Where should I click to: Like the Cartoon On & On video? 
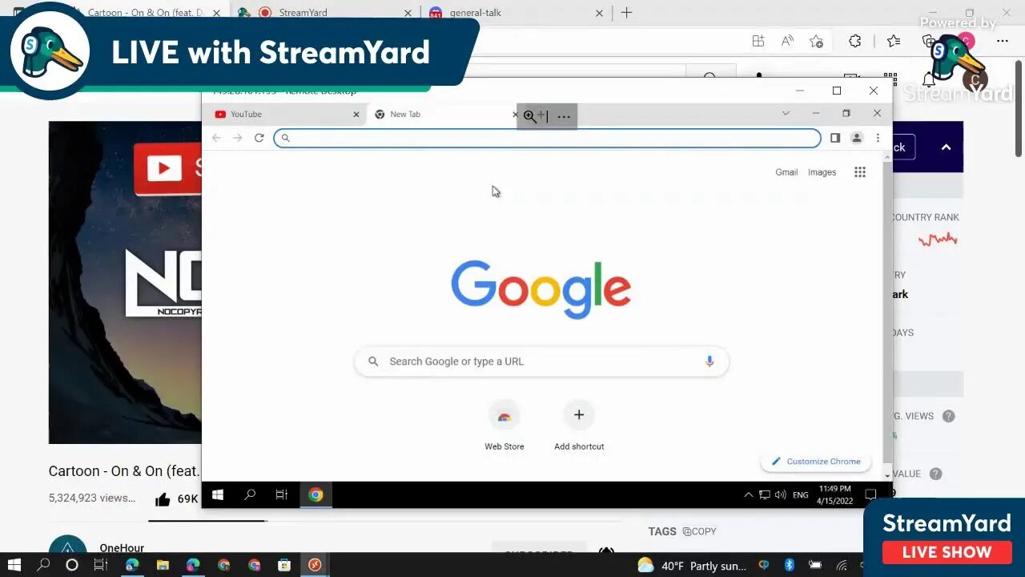pos(163,499)
